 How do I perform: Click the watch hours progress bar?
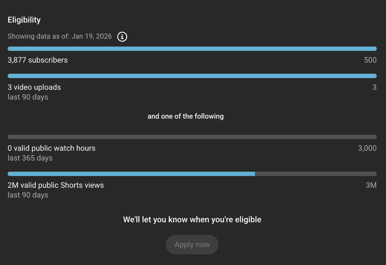click(x=192, y=137)
